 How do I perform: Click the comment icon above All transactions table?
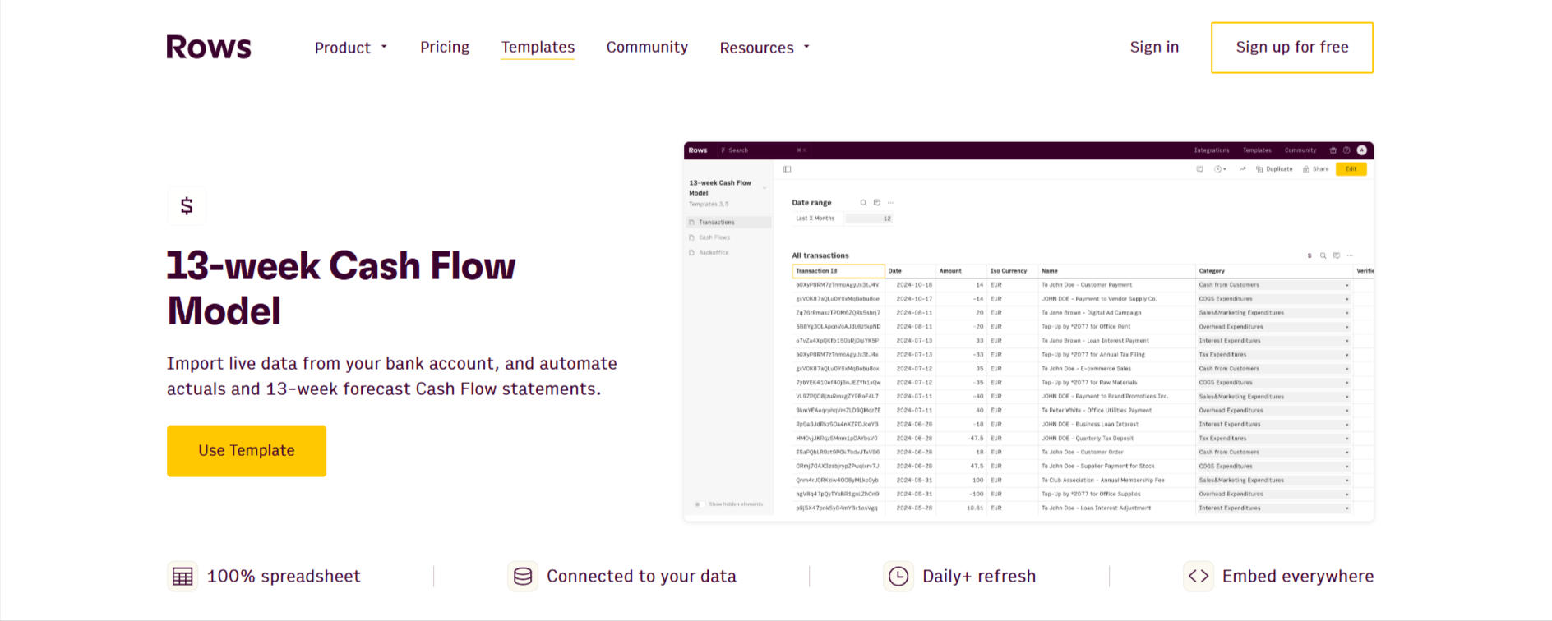click(x=1337, y=255)
